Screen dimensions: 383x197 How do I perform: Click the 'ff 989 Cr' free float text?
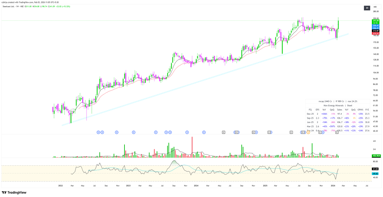click(x=340, y=101)
